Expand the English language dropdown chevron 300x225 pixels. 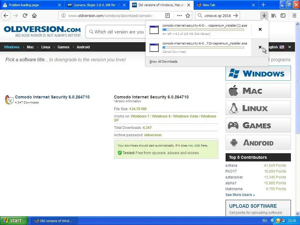[289, 47]
